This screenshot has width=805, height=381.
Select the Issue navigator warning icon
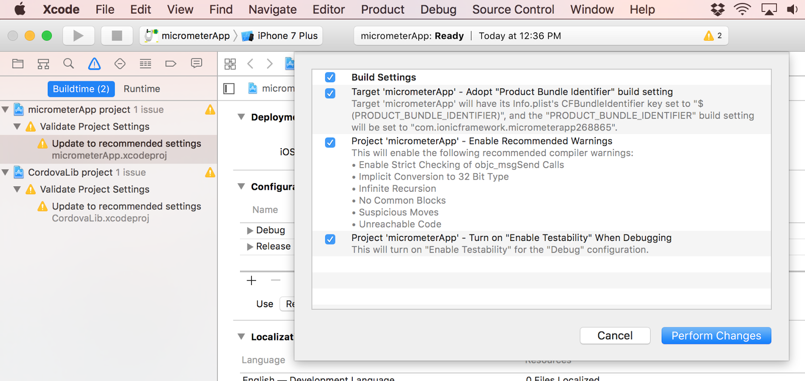pyautogui.click(x=94, y=64)
